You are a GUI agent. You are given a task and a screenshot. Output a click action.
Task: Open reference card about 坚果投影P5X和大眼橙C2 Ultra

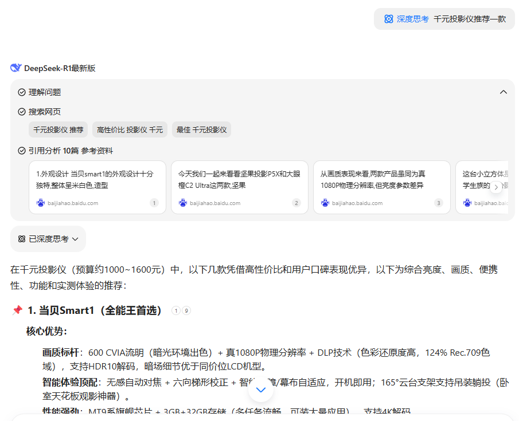[240, 187]
